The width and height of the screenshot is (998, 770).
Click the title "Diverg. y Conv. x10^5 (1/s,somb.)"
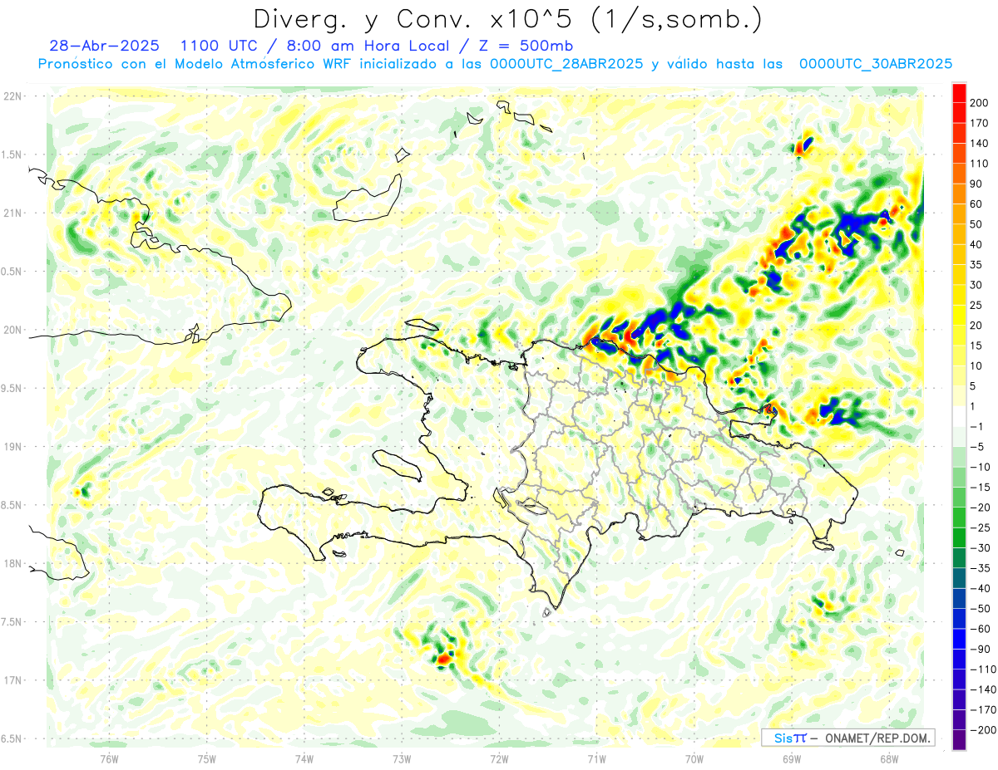(507, 19)
